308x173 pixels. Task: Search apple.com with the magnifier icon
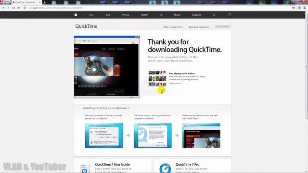coord(214,15)
